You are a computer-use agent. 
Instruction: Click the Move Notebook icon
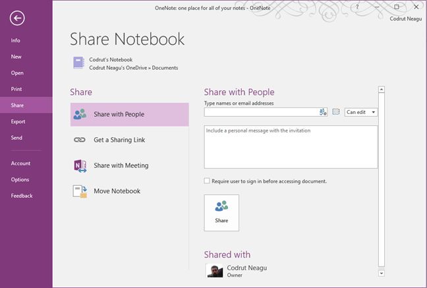[80, 191]
